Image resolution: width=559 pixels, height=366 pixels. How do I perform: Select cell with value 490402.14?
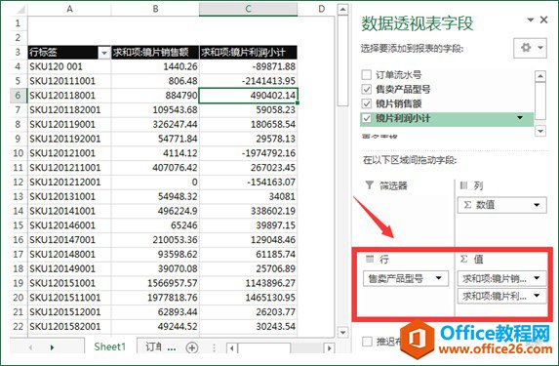coord(249,96)
